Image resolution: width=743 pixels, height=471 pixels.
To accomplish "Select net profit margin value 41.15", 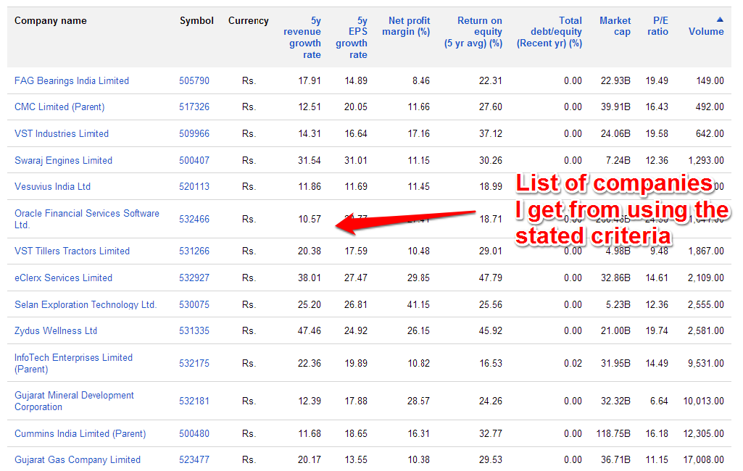I will 418,304.
